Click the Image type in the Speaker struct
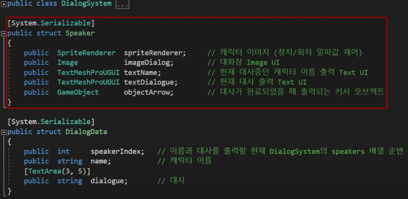The width and height of the screenshot is (408, 199). pos(68,63)
